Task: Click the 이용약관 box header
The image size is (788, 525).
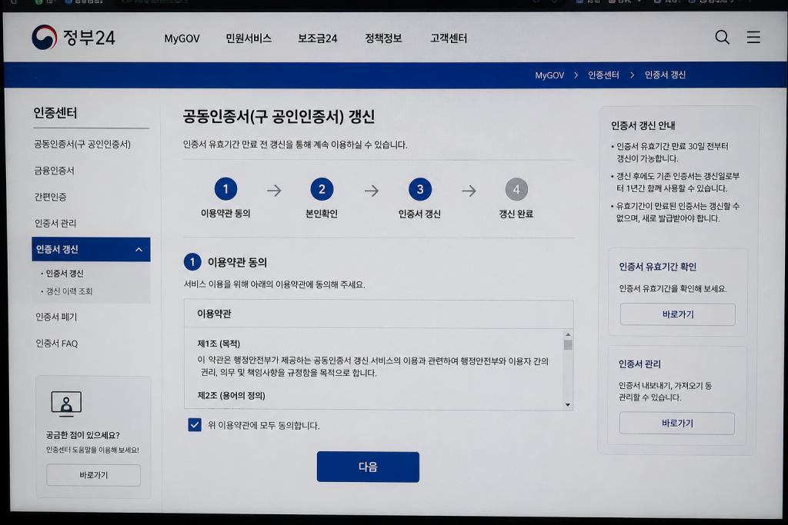Action: coord(379,314)
